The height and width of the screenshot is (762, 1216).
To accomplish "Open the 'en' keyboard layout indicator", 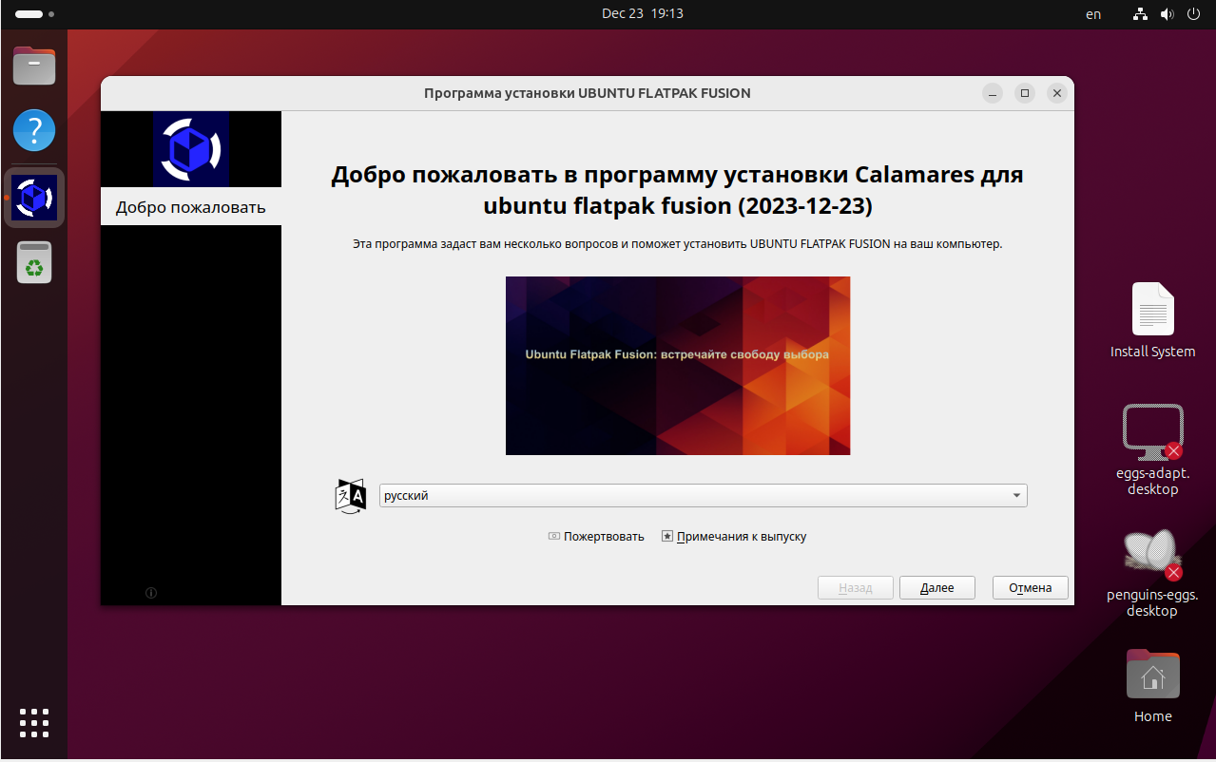I will 1093,14.
